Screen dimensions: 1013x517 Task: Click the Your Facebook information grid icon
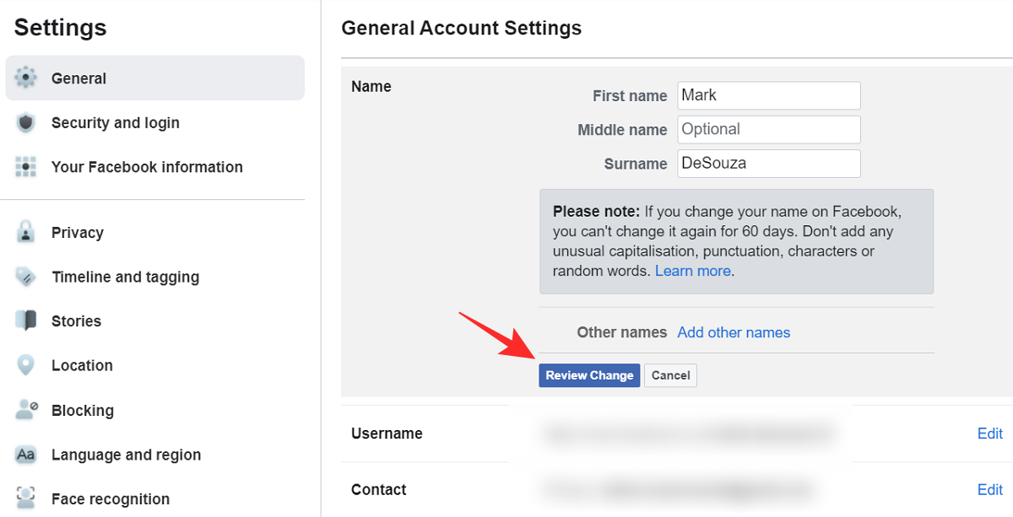[26, 167]
